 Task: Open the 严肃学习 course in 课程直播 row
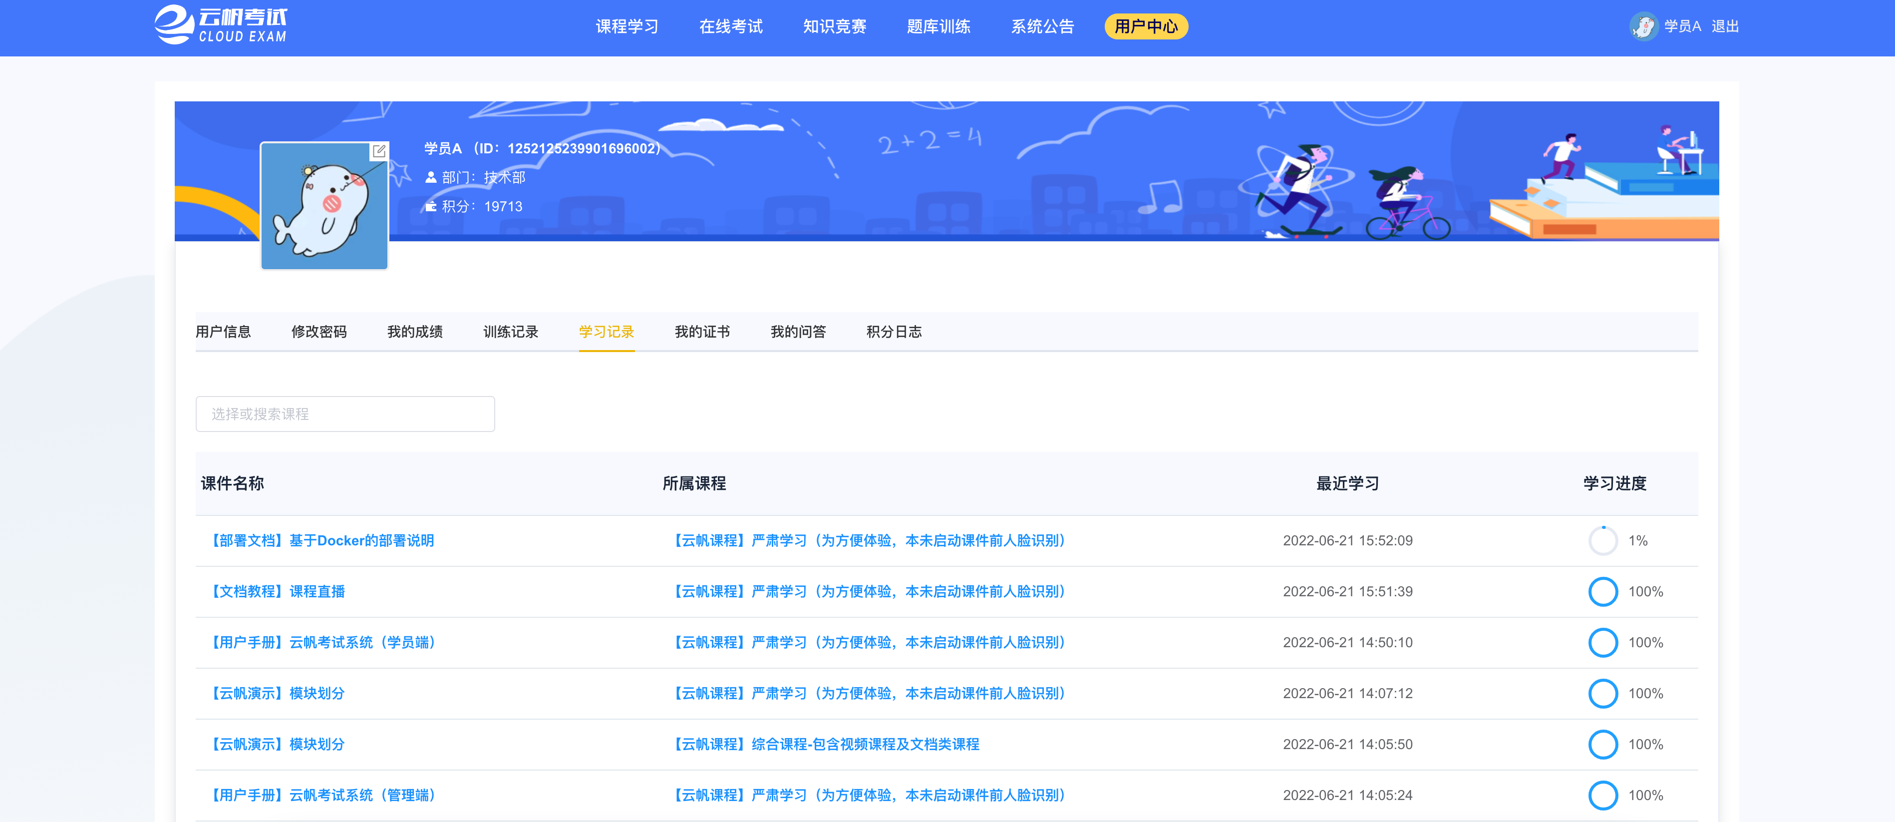(x=870, y=592)
